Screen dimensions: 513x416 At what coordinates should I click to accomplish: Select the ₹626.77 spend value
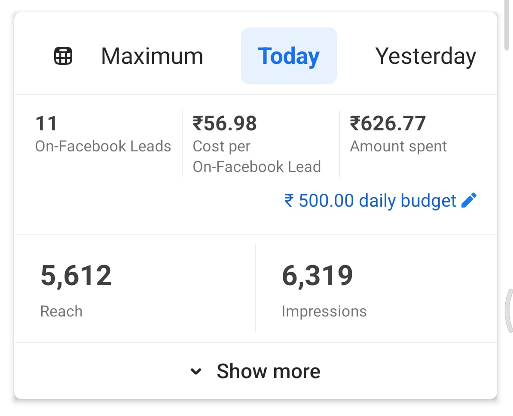pos(388,124)
